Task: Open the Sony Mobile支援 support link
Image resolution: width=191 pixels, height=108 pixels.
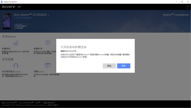Action: coord(25,103)
